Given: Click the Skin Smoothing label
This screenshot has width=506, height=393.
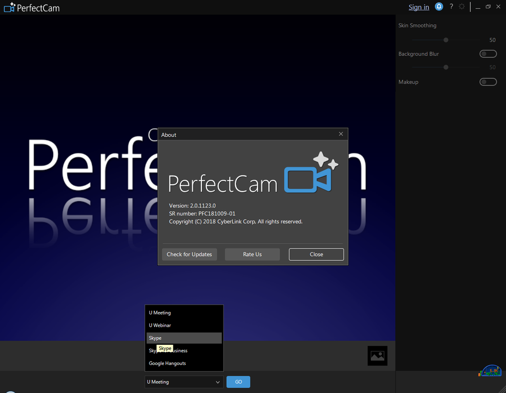Looking at the screenshot, I should 417,26.
